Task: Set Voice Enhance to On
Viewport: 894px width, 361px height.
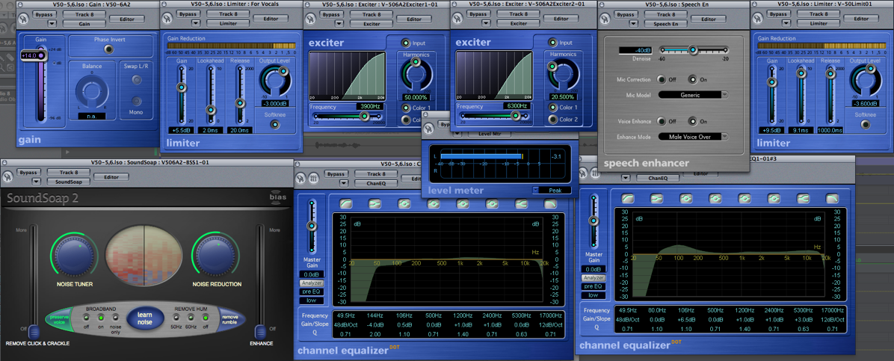Action: (692, 121)
